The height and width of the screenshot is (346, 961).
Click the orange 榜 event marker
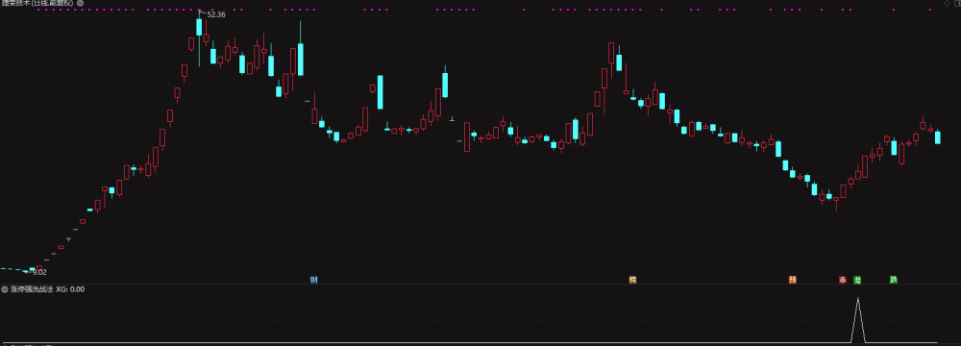[632, 280]
